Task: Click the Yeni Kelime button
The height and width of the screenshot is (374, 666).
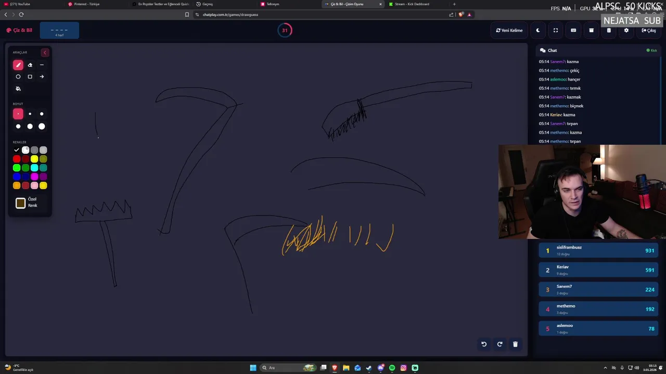Action: [x=509, y=30]
